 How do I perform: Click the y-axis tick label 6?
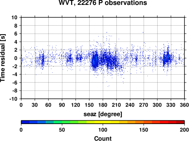[16, 34]
